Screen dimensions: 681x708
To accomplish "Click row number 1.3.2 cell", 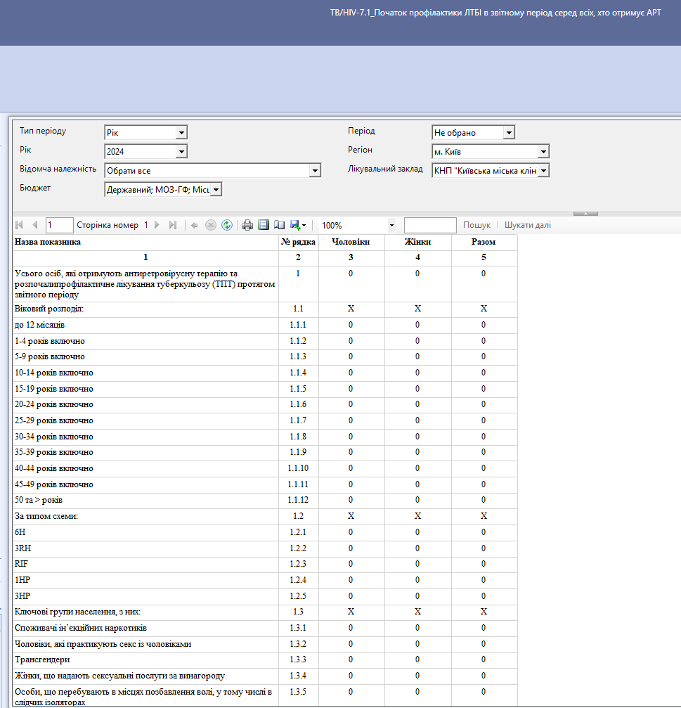I will [x=298, y=644].
